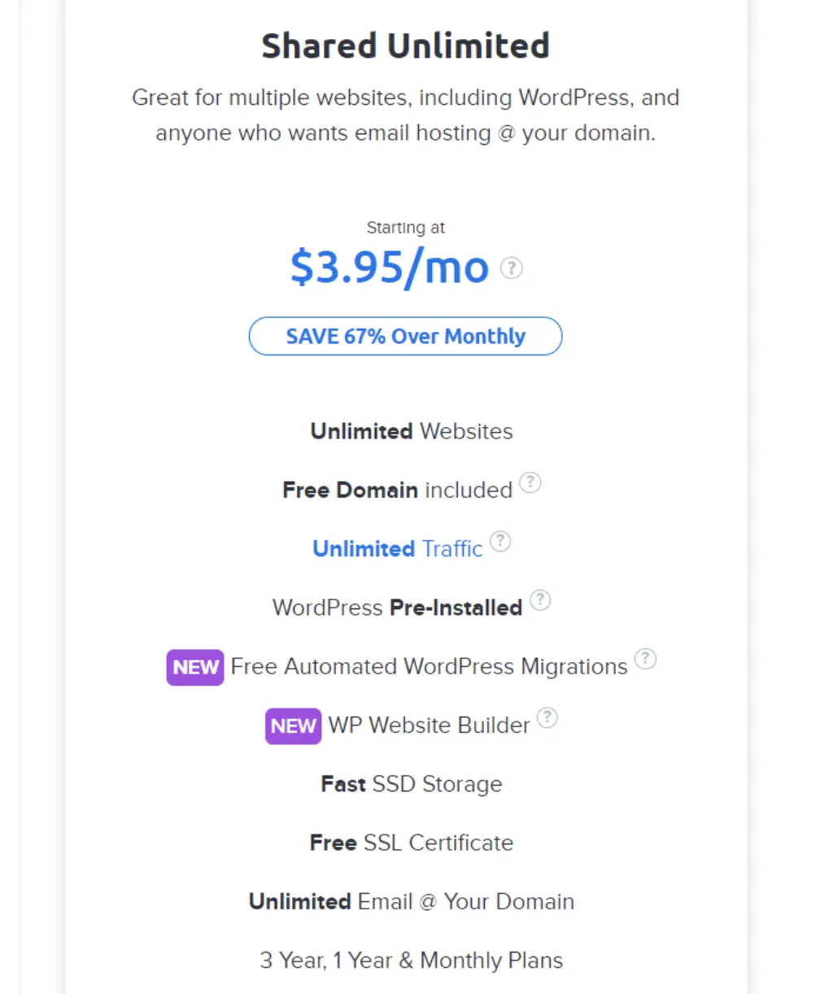Click 3 Year, 1 Year & Monthly Plans
The image size is (820, 994).
tap(411, 961)
